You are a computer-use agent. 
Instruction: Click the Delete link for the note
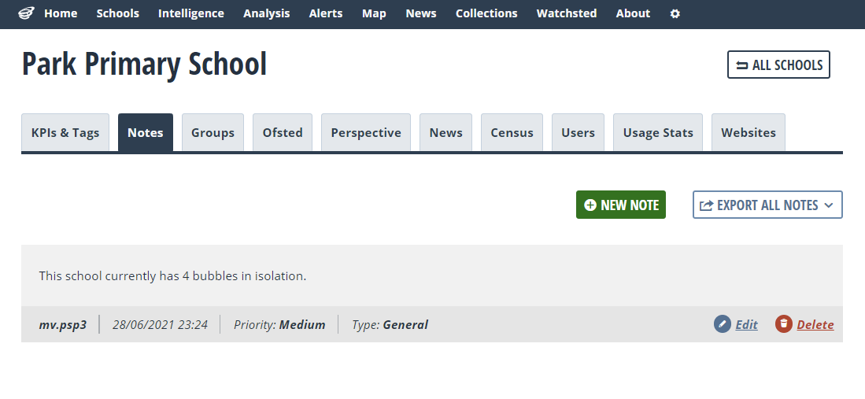pos(815,324)
